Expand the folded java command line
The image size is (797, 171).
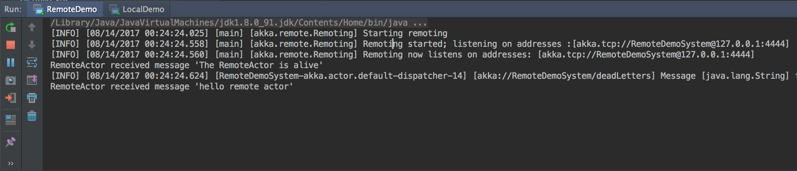point(419,23)
